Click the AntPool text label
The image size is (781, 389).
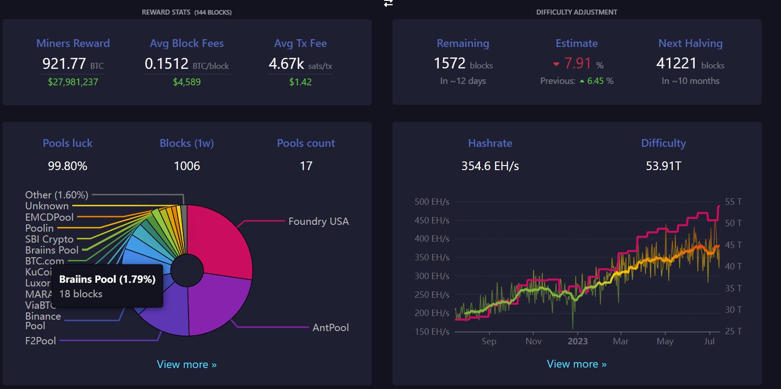pos(330,327)
